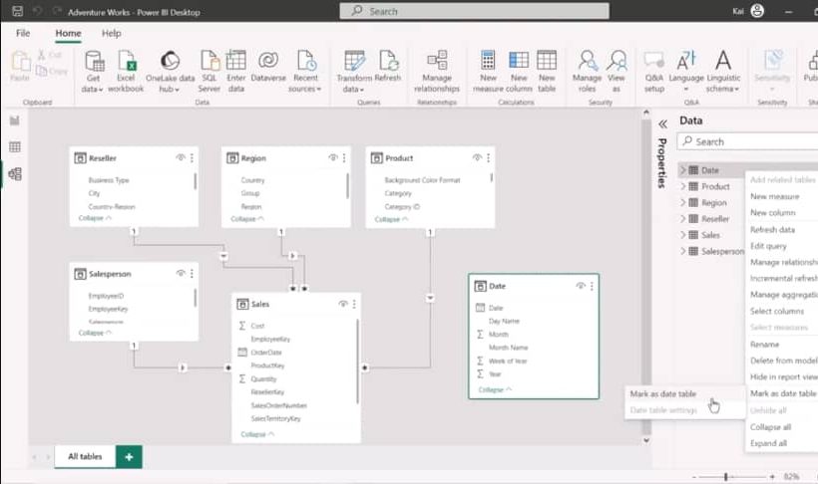Open the Properties pane
The image size is (818, 484).
661,163
